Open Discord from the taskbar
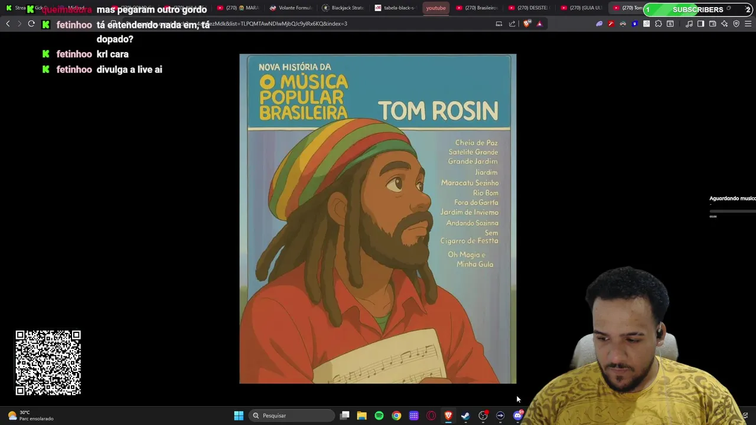Viewport: 756px width, 425px height. (x=518, y=416)
